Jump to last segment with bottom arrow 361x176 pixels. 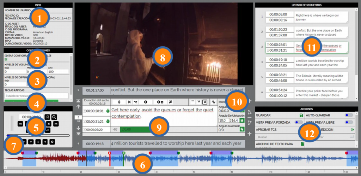click(79, 134)
